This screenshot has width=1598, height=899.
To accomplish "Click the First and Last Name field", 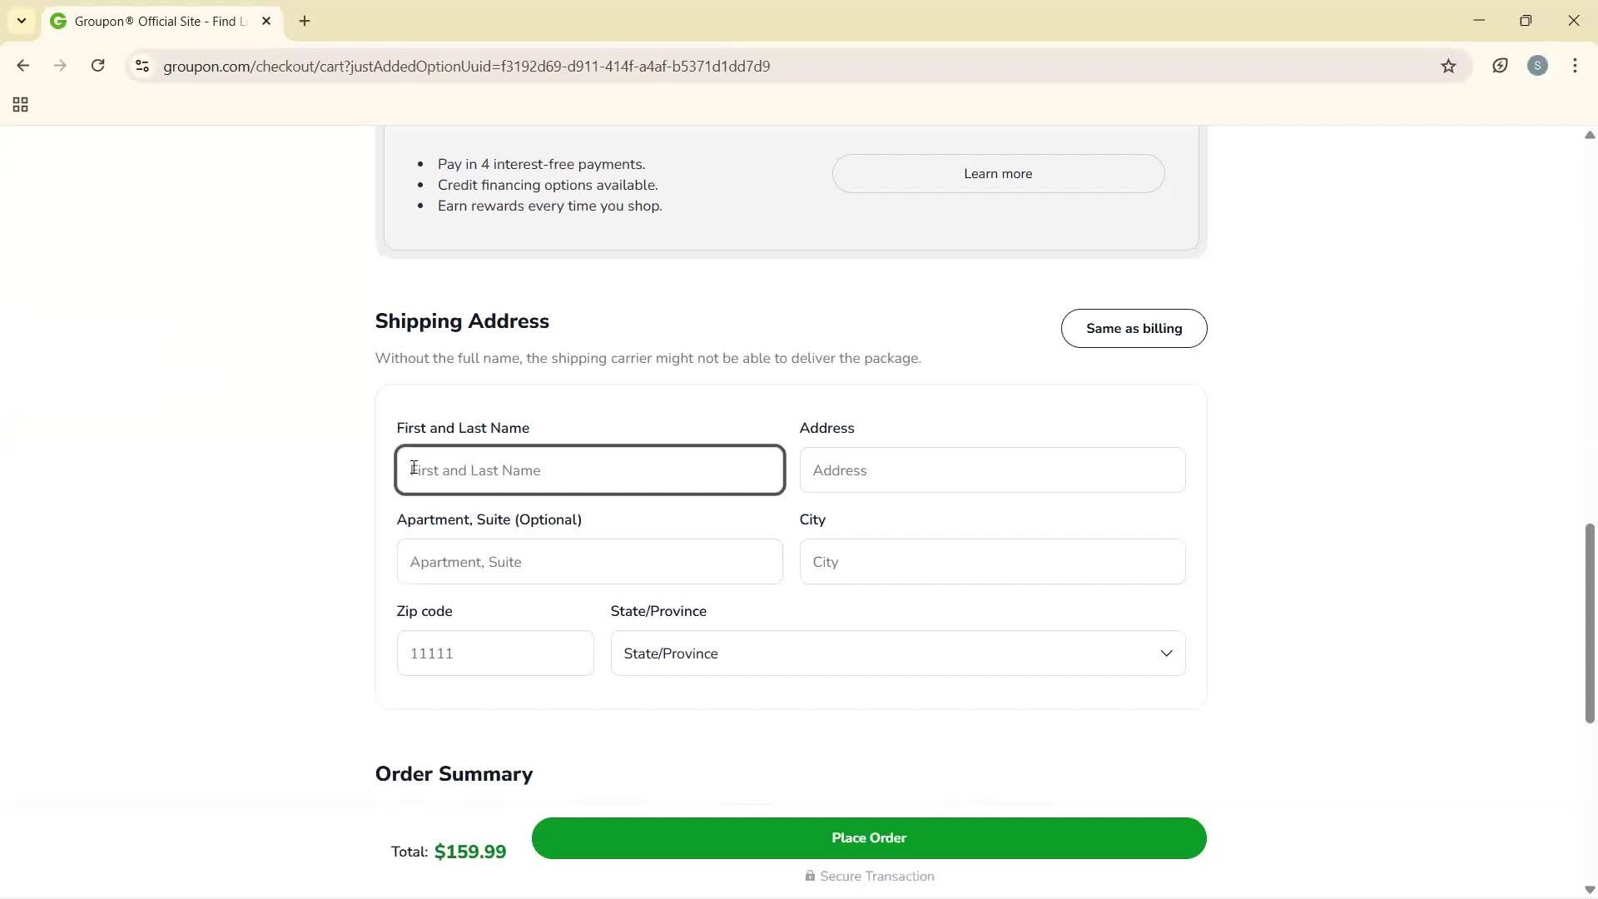I will coord(589,469).
